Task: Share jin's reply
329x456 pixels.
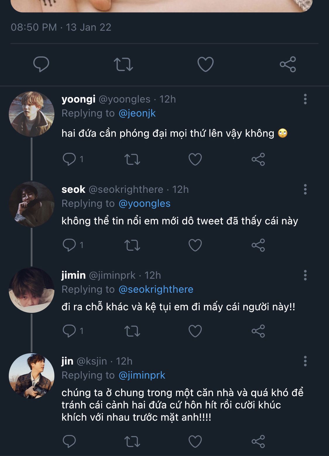Action: tap(258, 441)
